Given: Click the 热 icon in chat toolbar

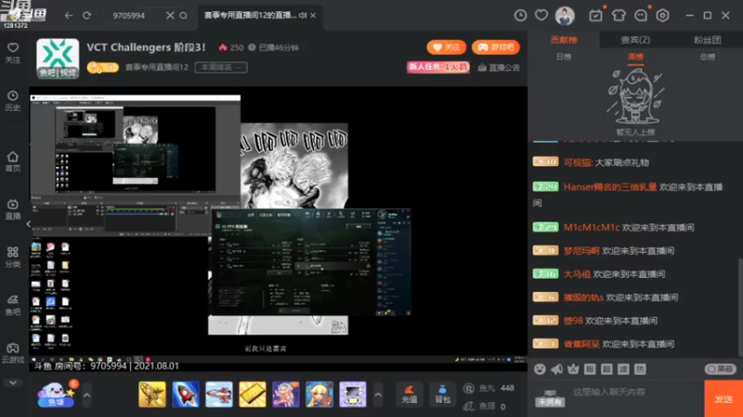Looking at the screenshot, I should (x=640, y=369).
